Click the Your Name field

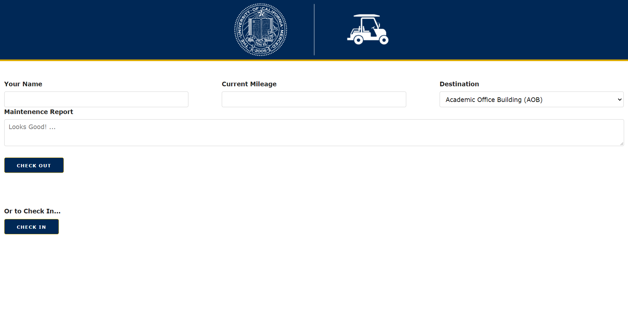pos(96,99)
